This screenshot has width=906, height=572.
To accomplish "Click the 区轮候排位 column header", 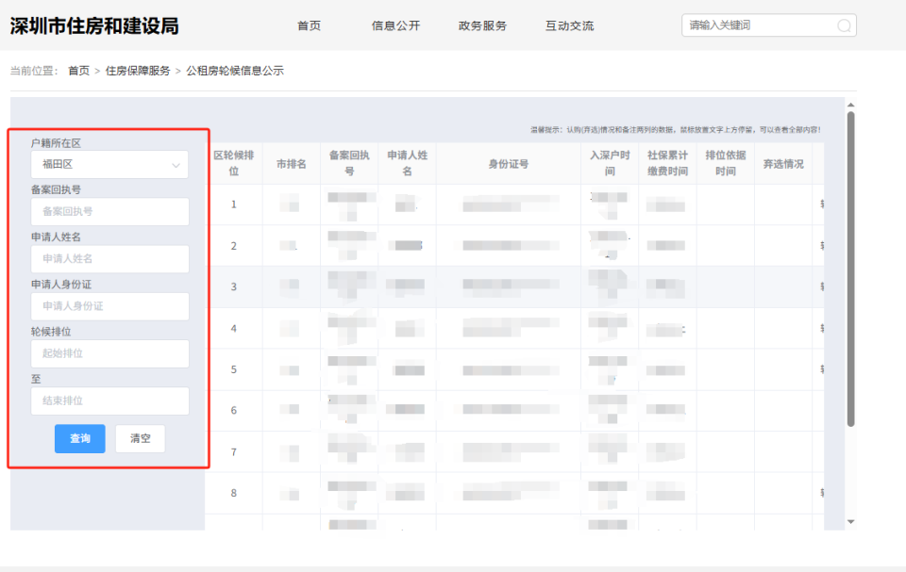I will pyautogui.click(x=234, y=164).
